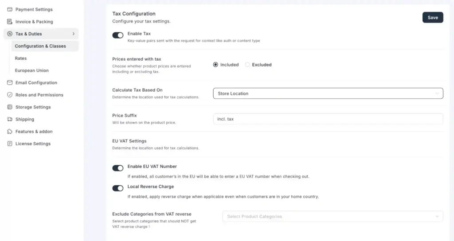
Task: Click the Email Configuration envelope icon
Action: (x=10, y=82)
